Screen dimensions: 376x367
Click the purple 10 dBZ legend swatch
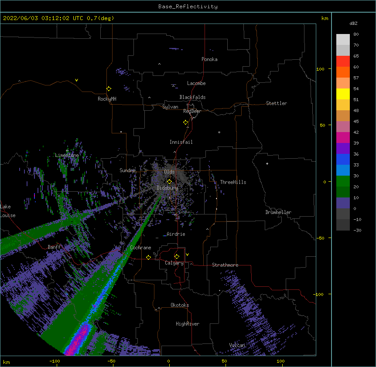tap(343, 203)
